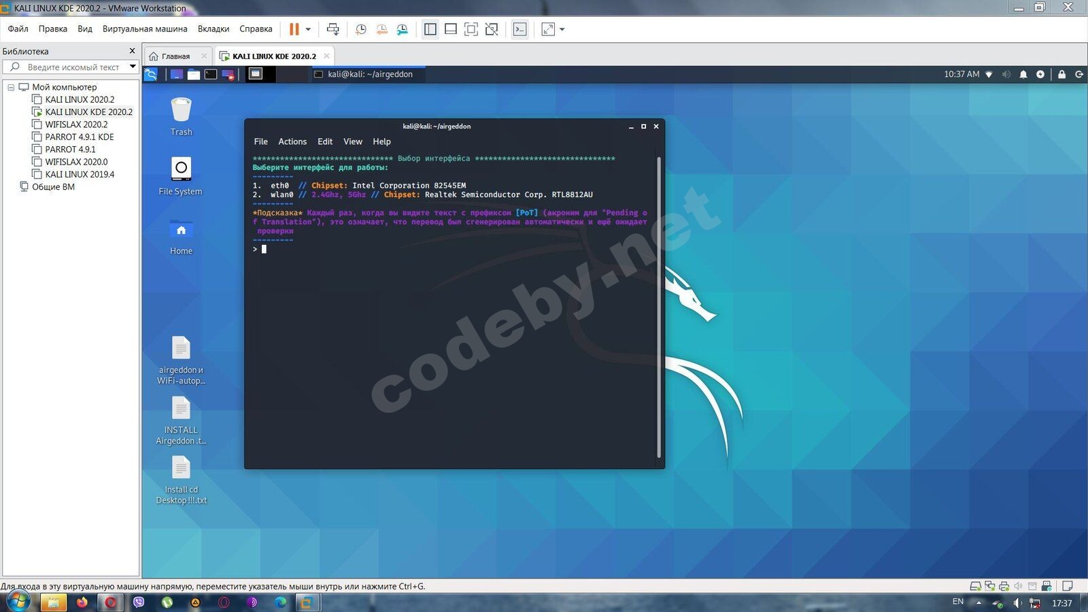Select PARROT 4.9.1 KDE in library

click(79, 137)
